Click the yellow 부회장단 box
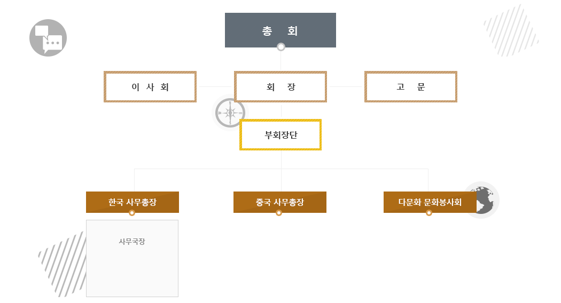 tap(280, 135)
